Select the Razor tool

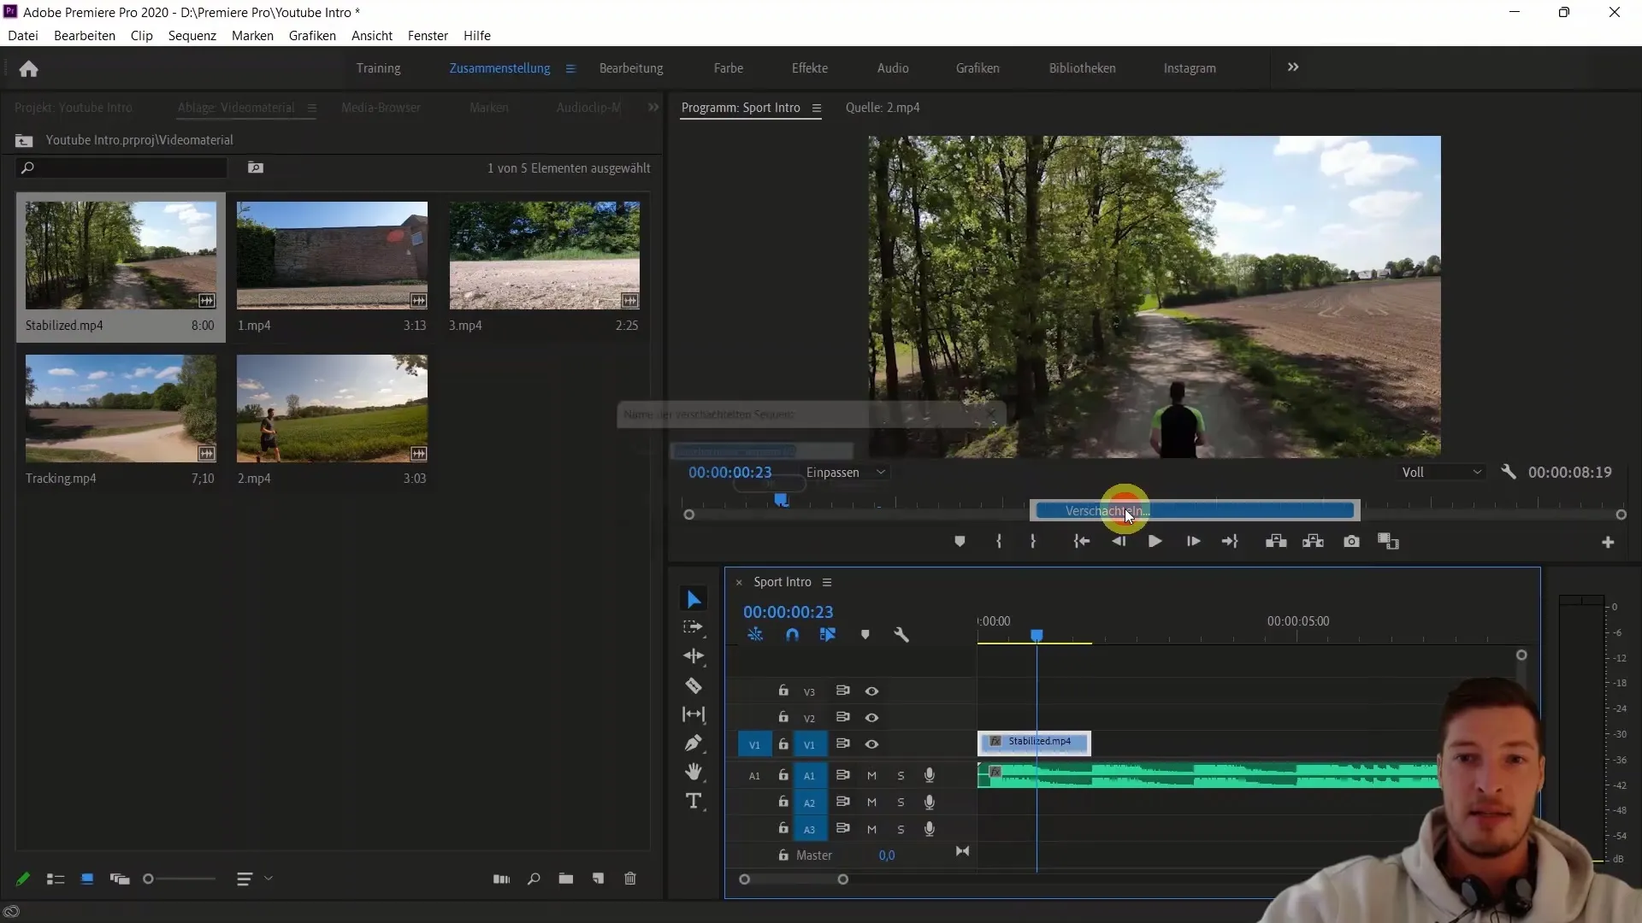pyautogui.click(x=694, y=685)
